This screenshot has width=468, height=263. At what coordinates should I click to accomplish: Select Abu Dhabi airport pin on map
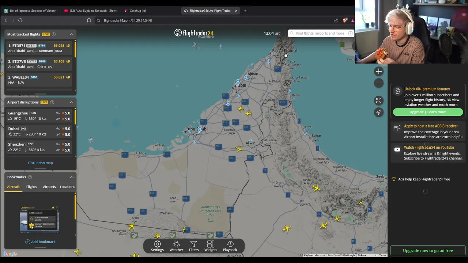pyautogui.click(x=200, y=130)
